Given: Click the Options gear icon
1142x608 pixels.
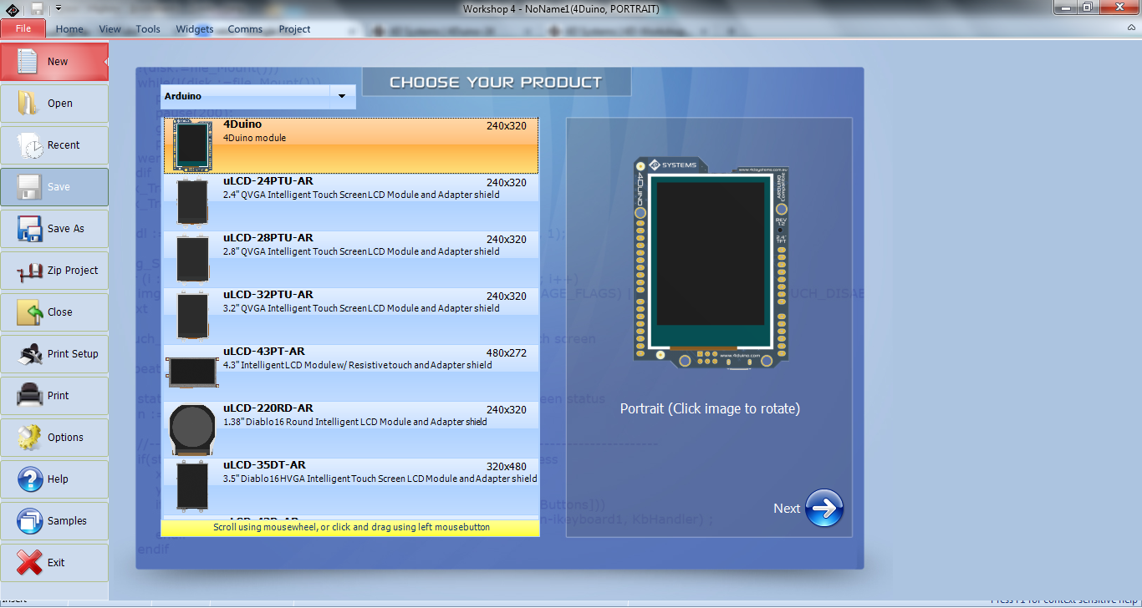Looking at the screenshot, I should tap(29, 438).
